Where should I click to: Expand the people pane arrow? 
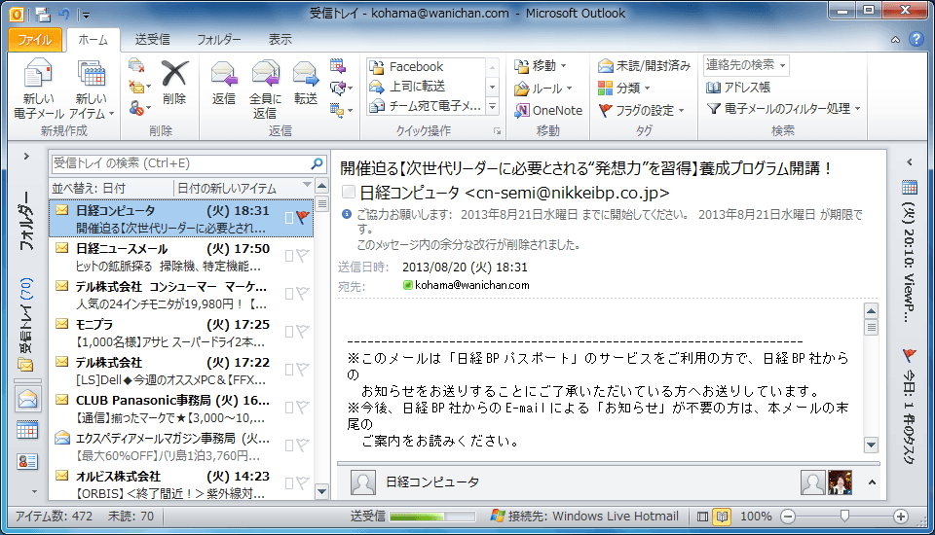click(872, 482)
